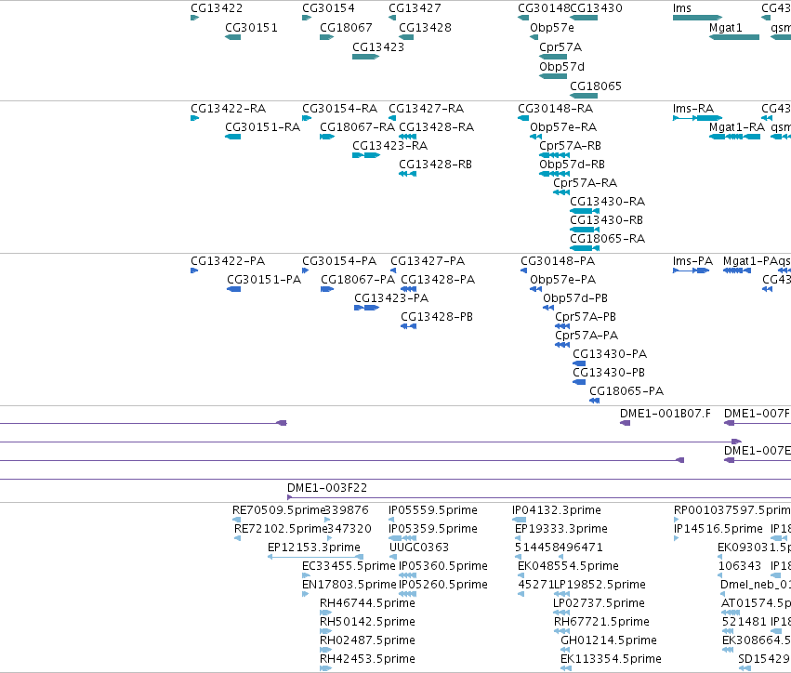Select the Obp57e gene feature
Screen dimensions: 791x673
[x=534, y=37]
